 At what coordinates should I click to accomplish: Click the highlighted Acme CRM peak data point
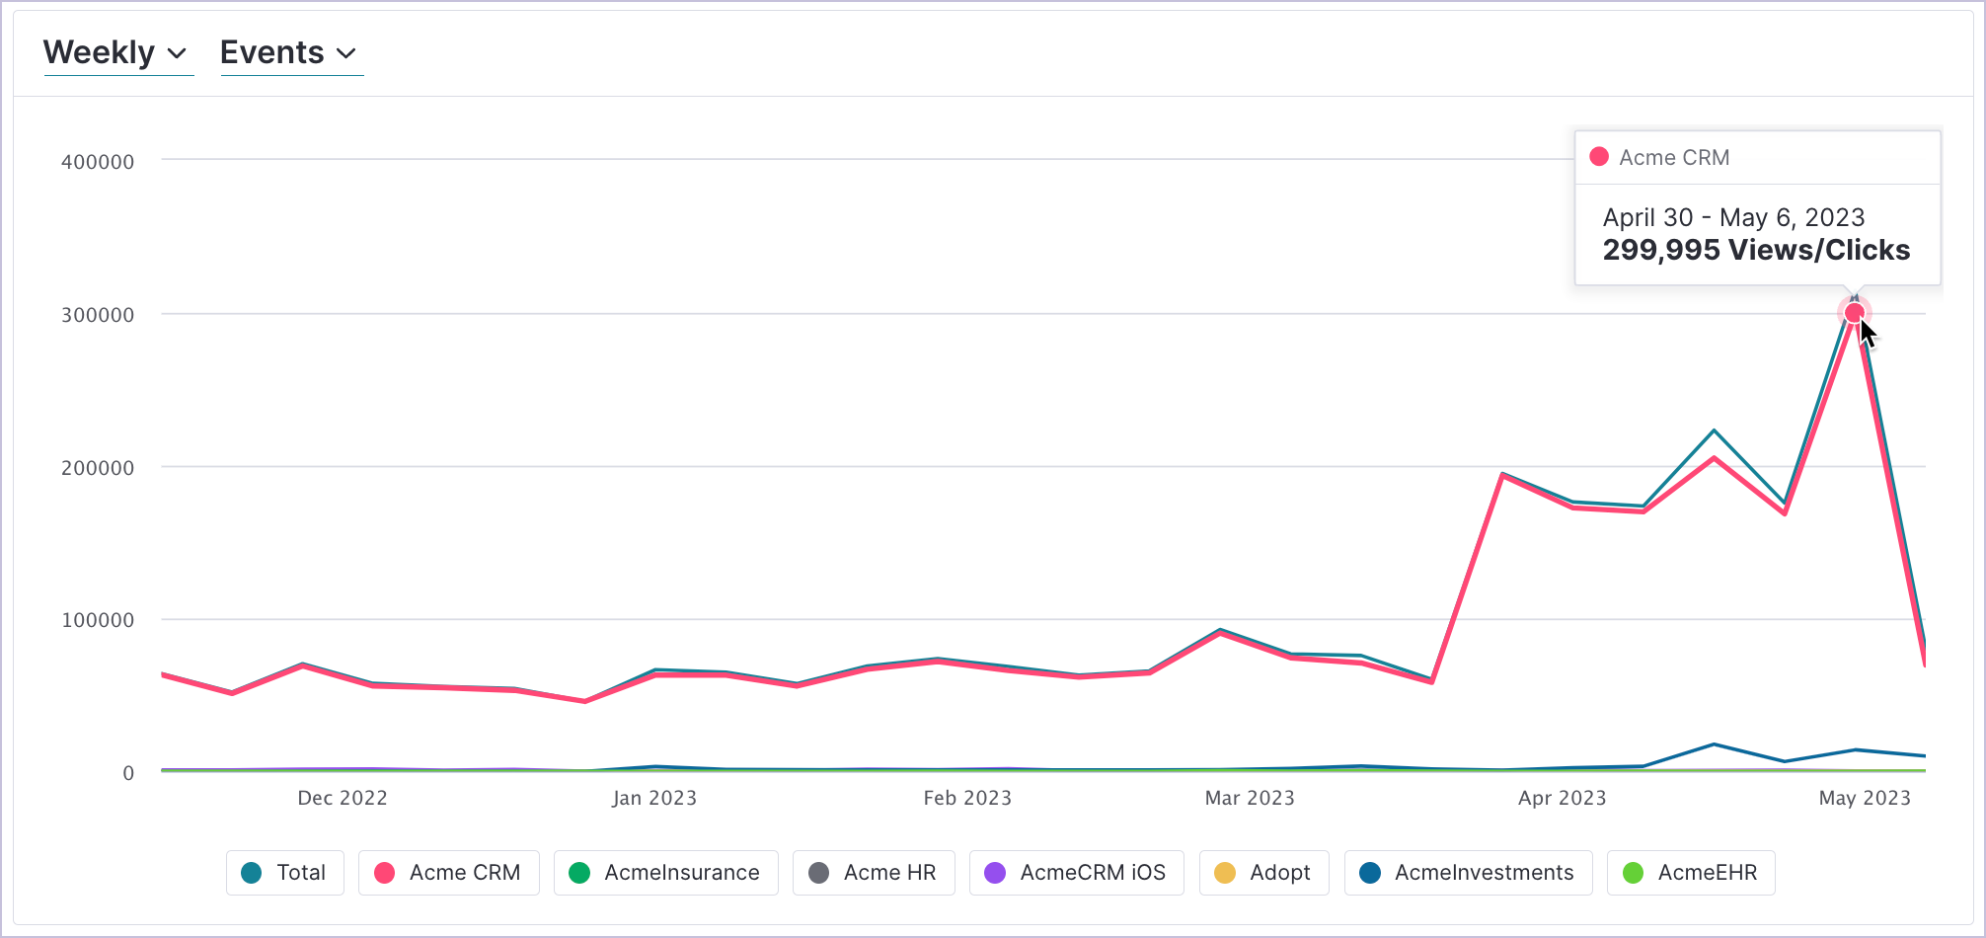(1854, 313)
